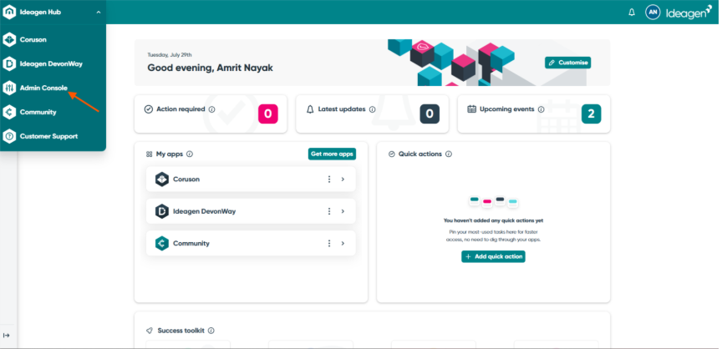Expand the Community app row chevron

(343, 243)
